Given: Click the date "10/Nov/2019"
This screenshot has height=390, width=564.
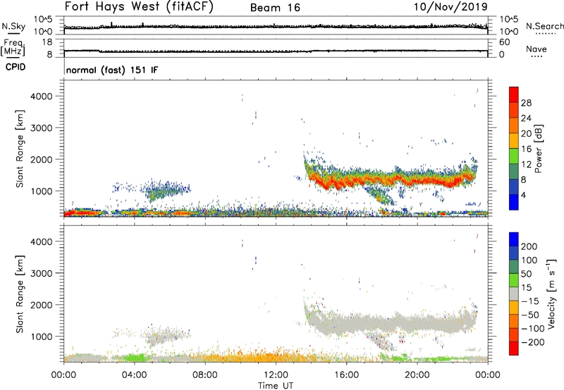Looking at the screenshot, I should (450, 6).
